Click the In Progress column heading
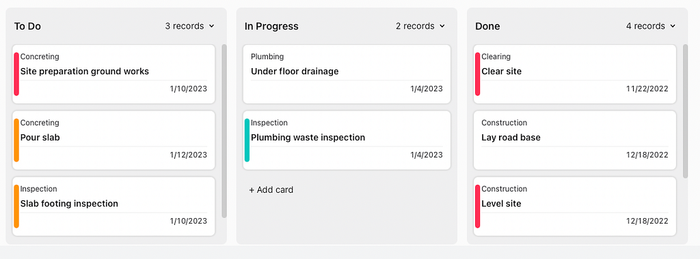The height and width of the screenshot is (259, 700). 271,27
